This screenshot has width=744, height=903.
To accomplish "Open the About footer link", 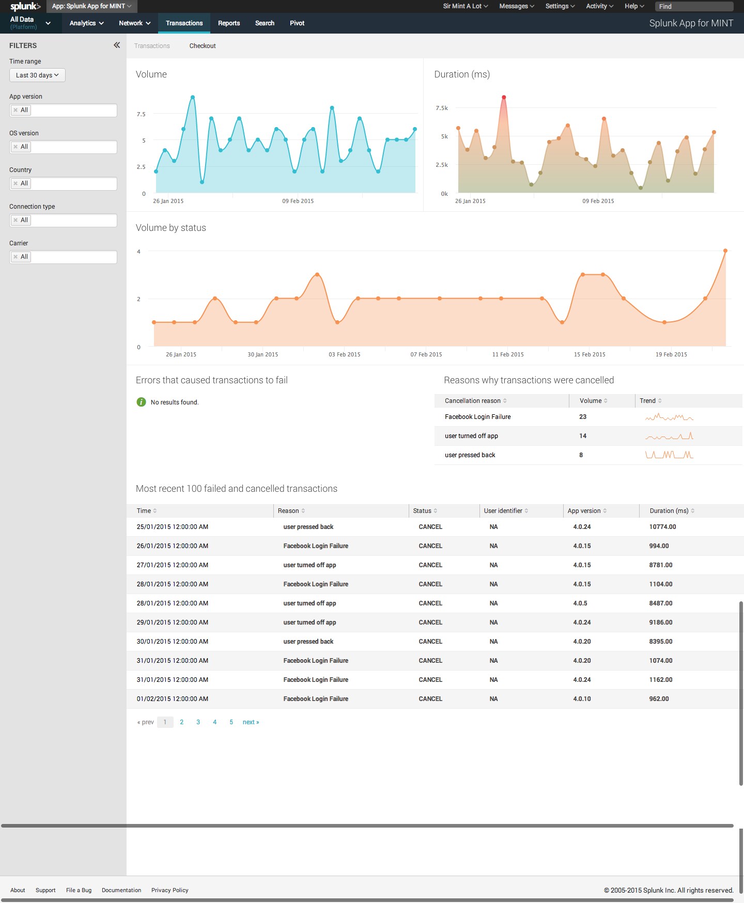I will pyautogui.click(x=18, y=890).
